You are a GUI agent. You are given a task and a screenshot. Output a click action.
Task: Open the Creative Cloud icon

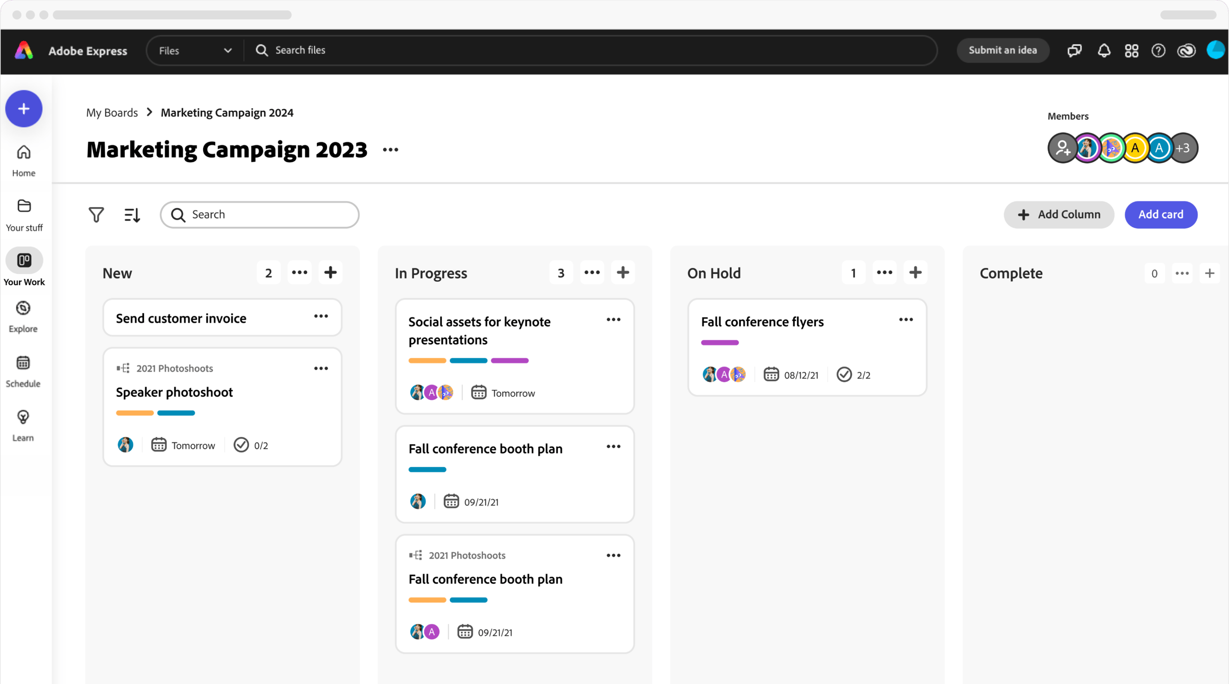[x=1187, y=50]
